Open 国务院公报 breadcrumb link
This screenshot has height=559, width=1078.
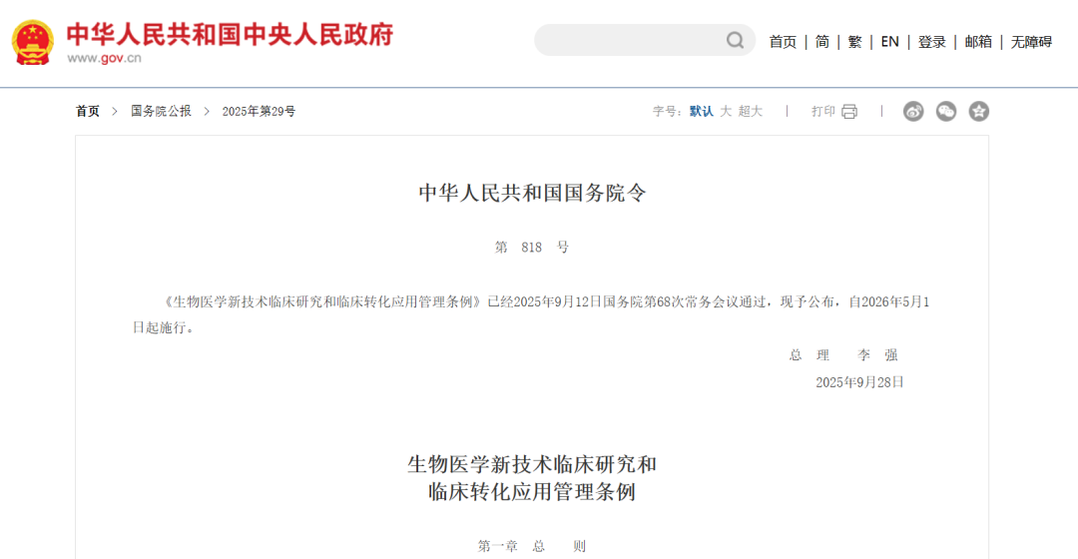tap(161, 112)
